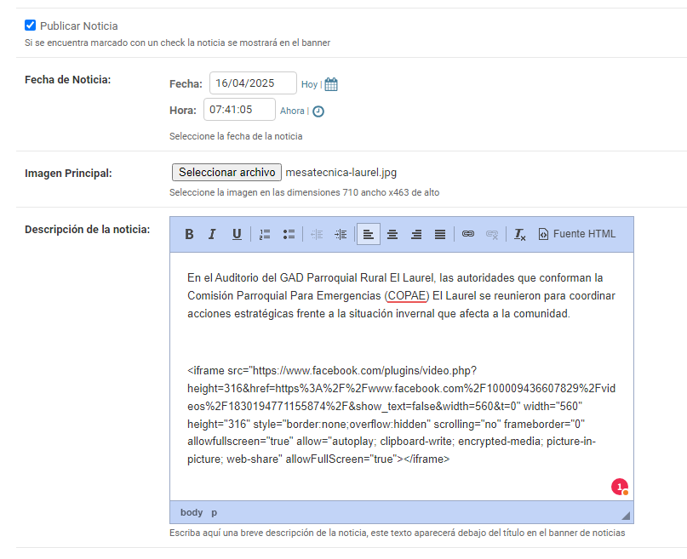Image resolution: width=687 pixels, height=559 pixels.
Task: Remove text formatting
Action: (x=519, y=234)
